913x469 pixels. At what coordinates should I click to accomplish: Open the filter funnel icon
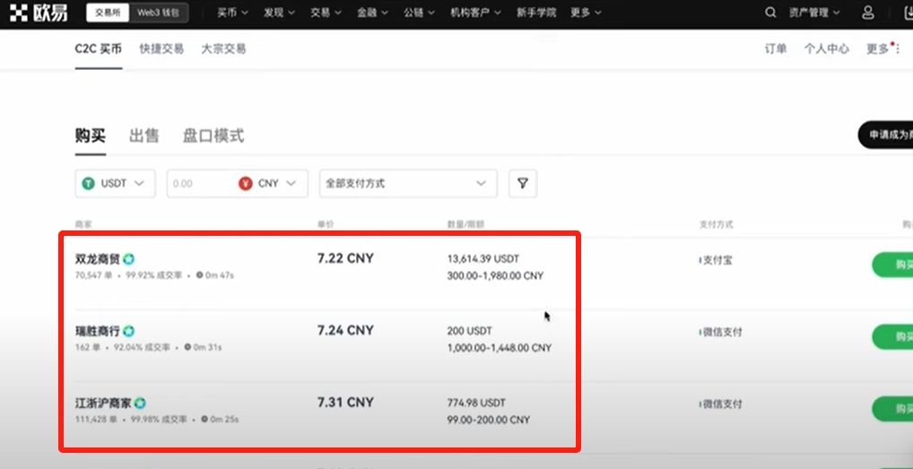pyautogui.click(x=523, y=183)
